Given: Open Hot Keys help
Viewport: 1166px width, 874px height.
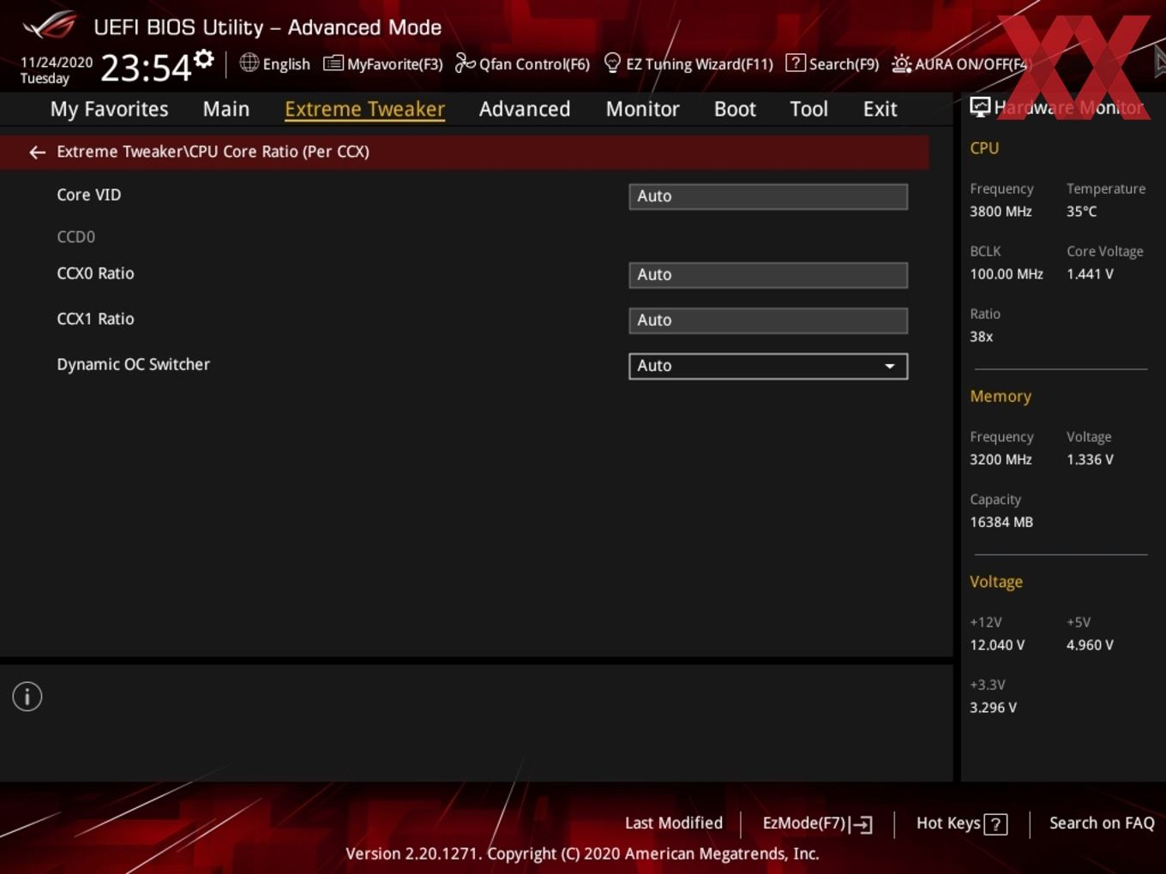Looking at the screenshot, I should (x=961, y=823).
